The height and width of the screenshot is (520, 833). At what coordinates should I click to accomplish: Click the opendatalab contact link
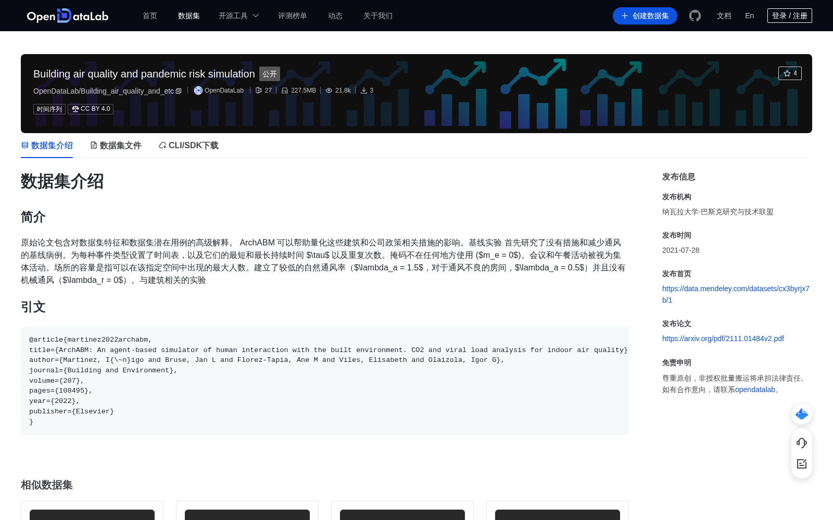755,389
